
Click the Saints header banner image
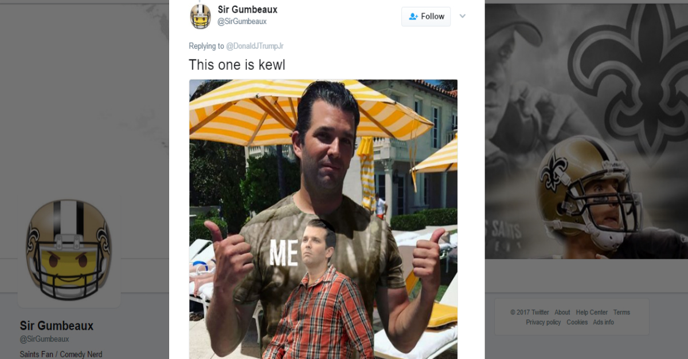coord(586,131)
